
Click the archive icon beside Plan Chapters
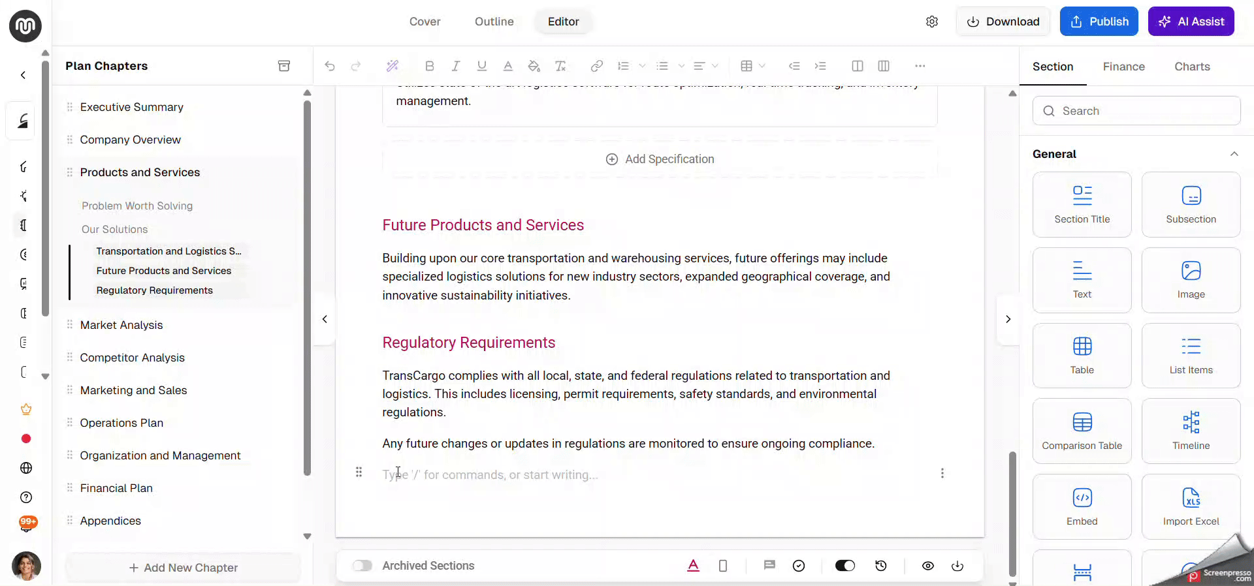point(284,66)
